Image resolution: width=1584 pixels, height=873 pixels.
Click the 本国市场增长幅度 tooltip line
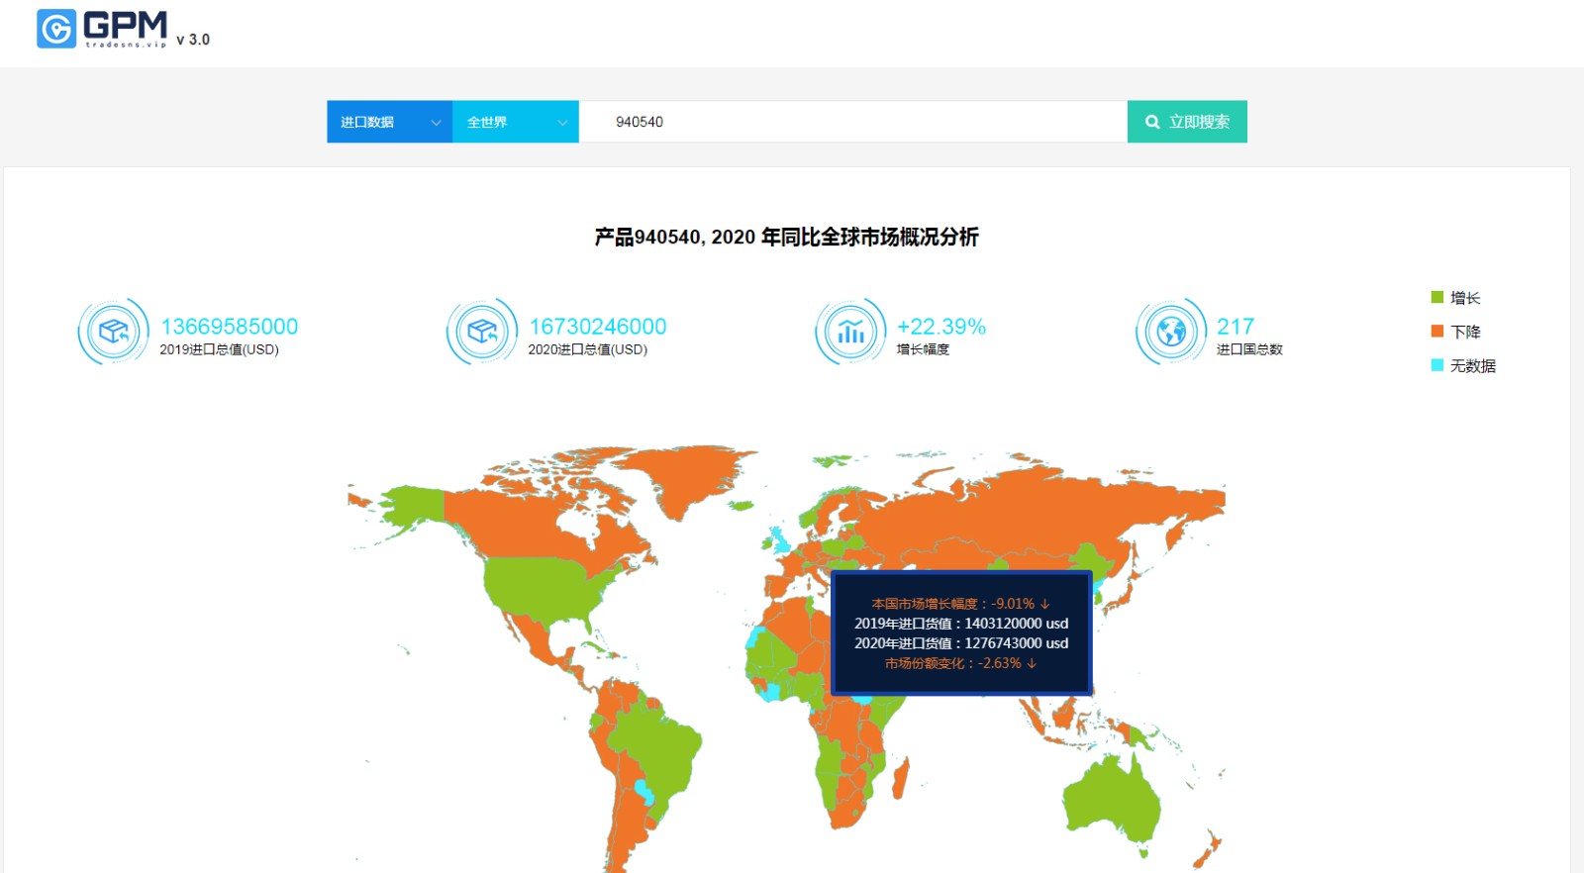[x=960, y=604]
